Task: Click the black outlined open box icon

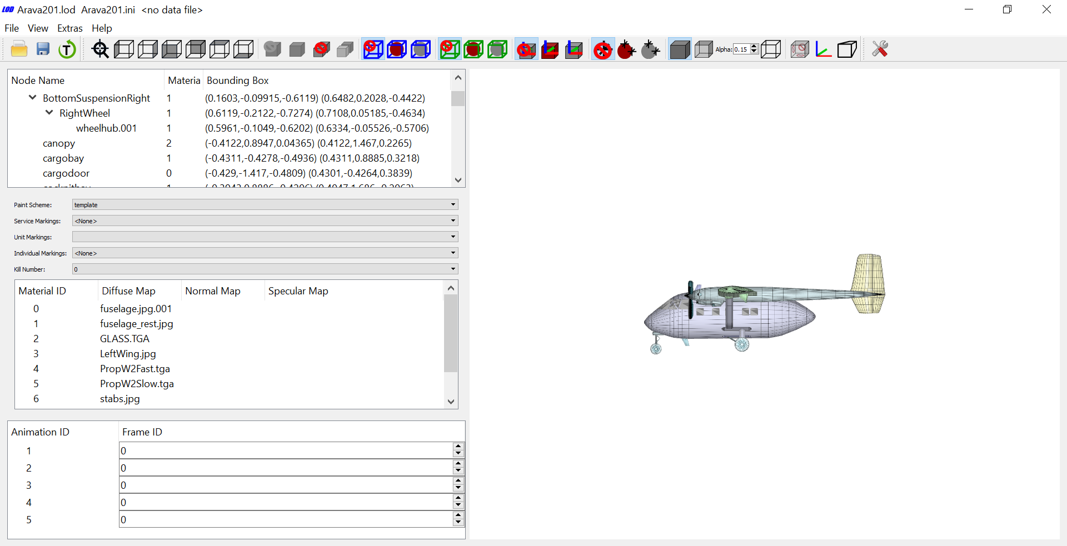Action: (847, 49)
